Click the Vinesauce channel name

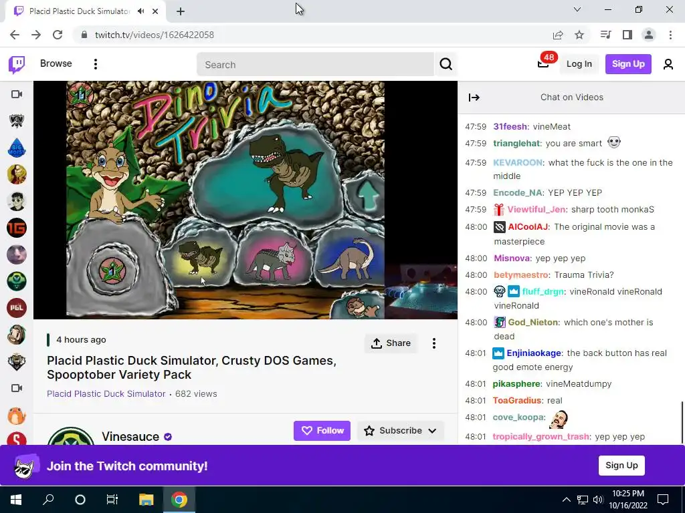point(130,437)
